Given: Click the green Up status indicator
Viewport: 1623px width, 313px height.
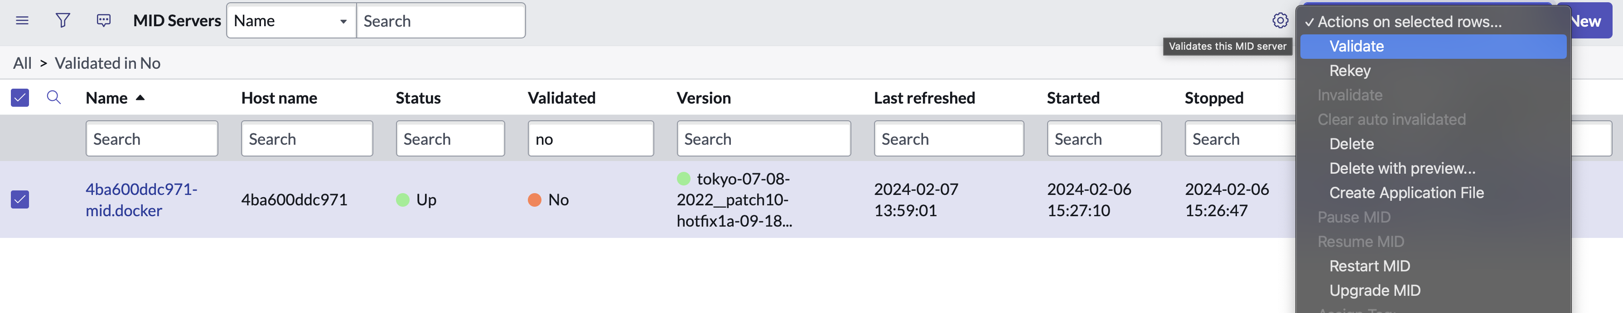Looking at the screenshot, I should pos(403,200).
